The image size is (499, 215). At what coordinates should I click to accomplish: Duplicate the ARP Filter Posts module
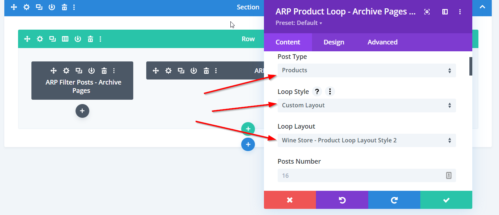[79, 70]
